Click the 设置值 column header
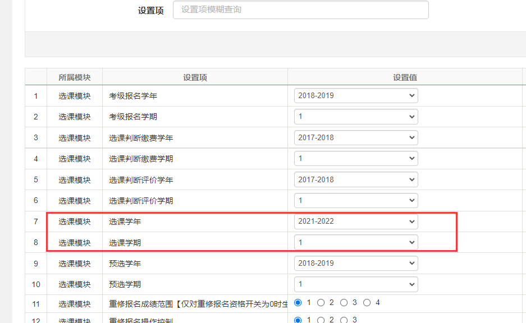 [405, 77]
